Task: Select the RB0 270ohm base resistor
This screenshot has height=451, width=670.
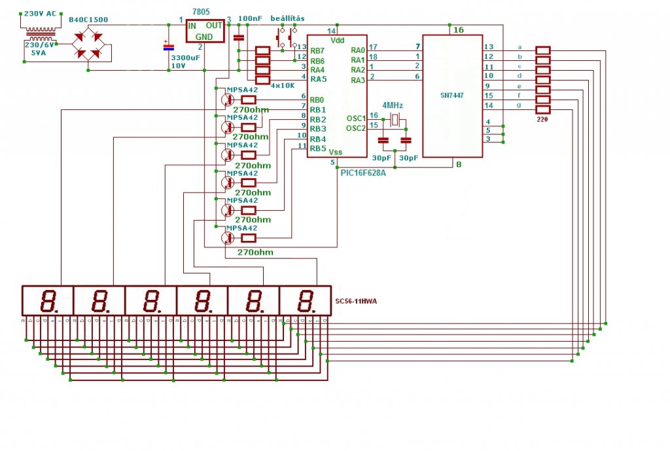Action: tap(249, 100)
